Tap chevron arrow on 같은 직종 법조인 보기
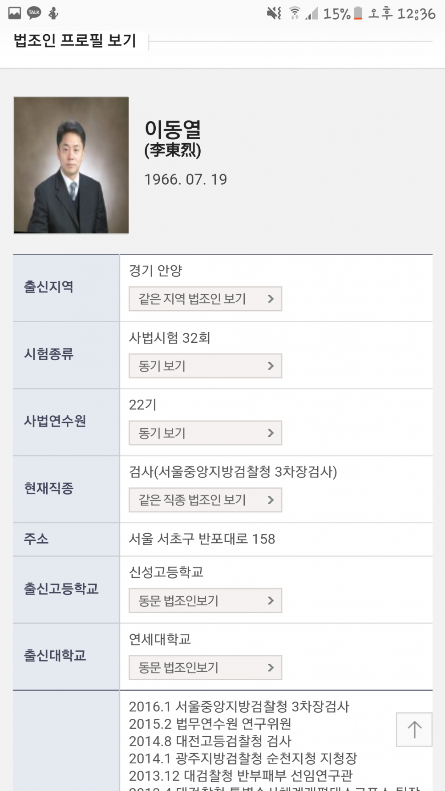This screenshot has width=445, height=791. pos(271,500)
